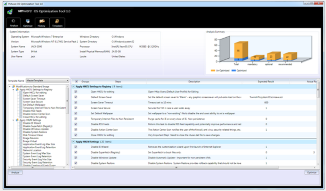The height and width of the screenshot is (191, 326).
Task: Sort by the Groups column header
Action: click(x=85, y=82)
